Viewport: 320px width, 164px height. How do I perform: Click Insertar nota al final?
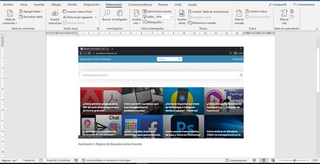pos(77,12)
